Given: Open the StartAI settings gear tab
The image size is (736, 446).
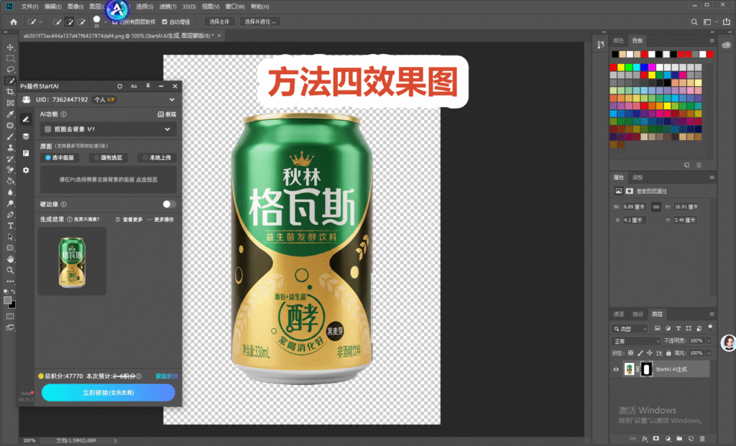Looking at the screenshot, I should tap(26, 170).
